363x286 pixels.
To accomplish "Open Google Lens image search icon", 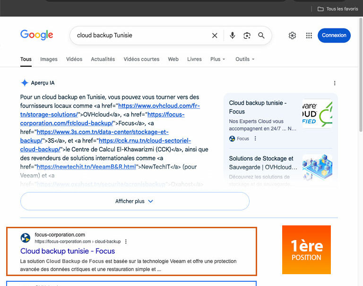I will pos(247,36).
